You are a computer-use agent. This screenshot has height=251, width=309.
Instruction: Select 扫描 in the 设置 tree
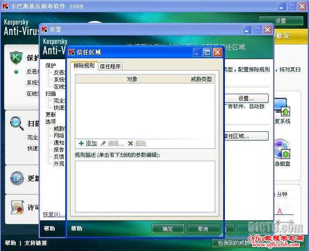(x=51, y=93)
